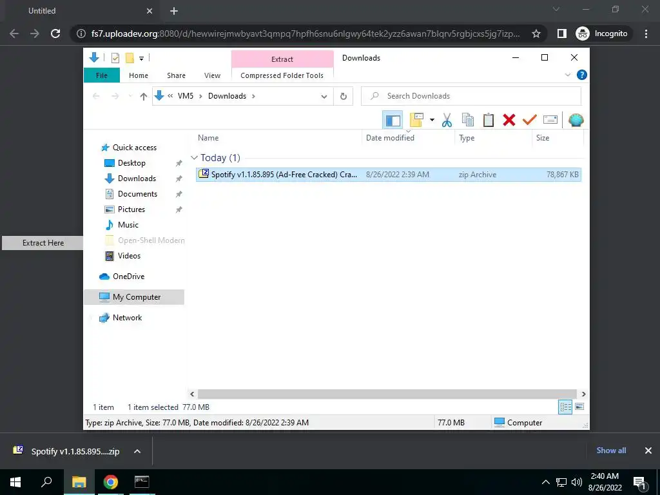
Task: Select the Spotify v1.1.85.895 zip file
Action: [x=388, y=174]
